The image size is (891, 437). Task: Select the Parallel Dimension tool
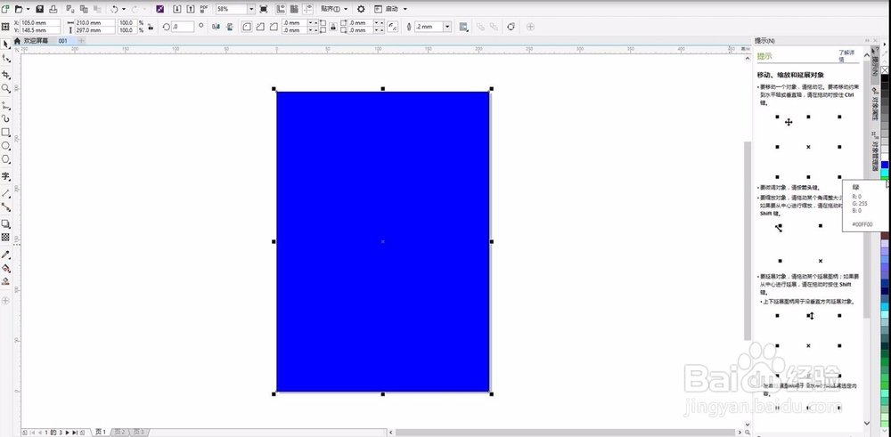point(5,193)
